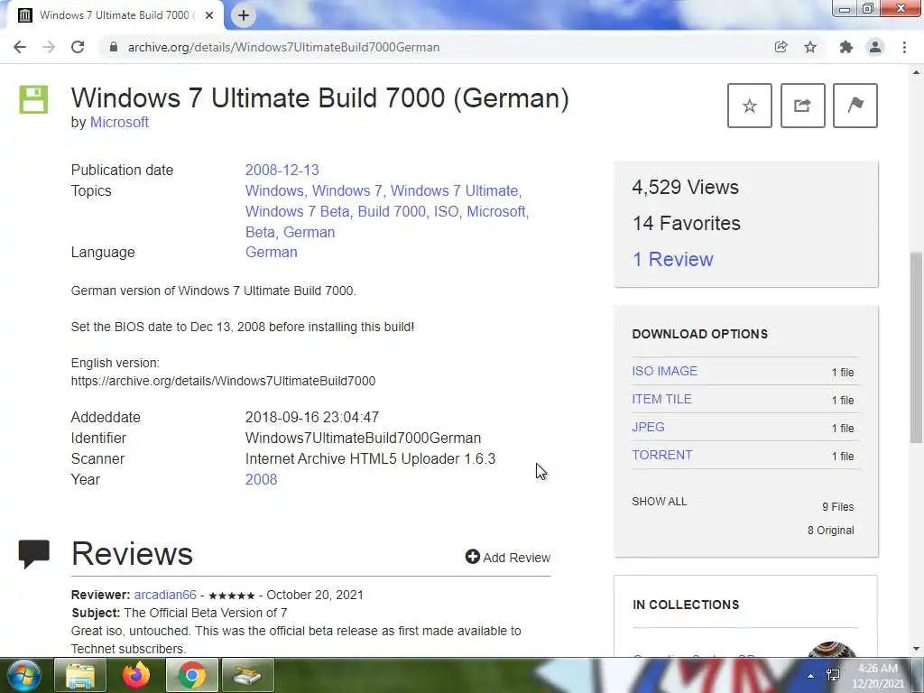Click the Windows7UltimateBuild7000German identifier value
This screenshot has width=924, height=693.
363,439
